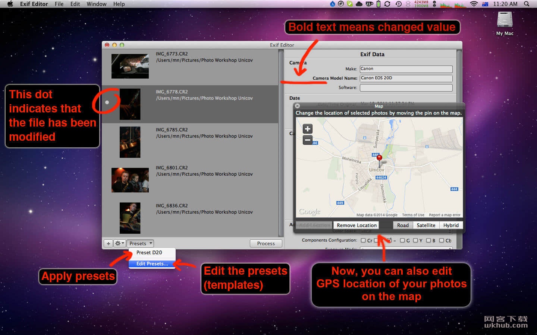Viewport: 537px width, 335px height.
Task: Click the Camera Model Name field
Action: (x=406, y=78)
